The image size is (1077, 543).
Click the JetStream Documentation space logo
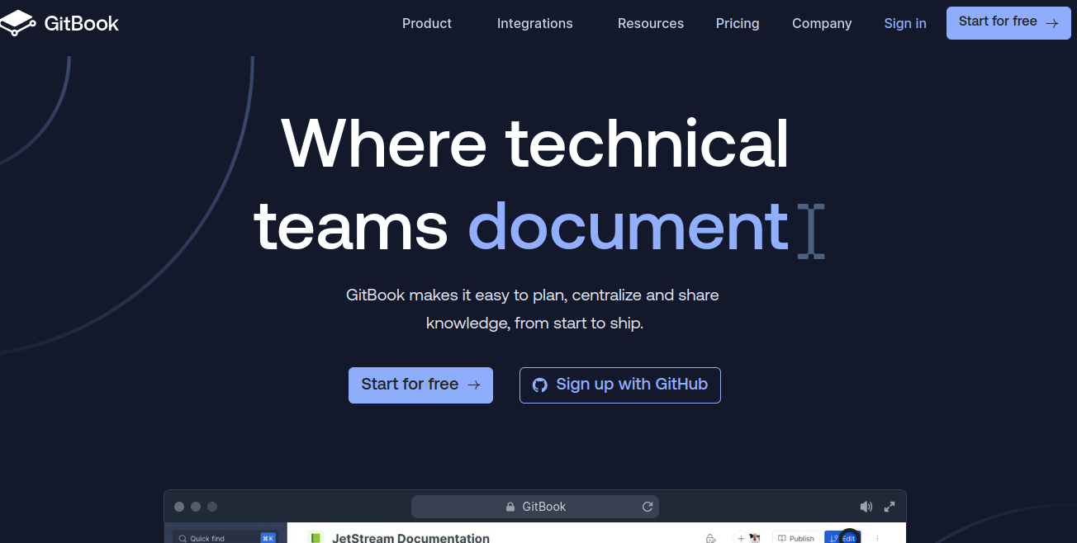point(316,537)
